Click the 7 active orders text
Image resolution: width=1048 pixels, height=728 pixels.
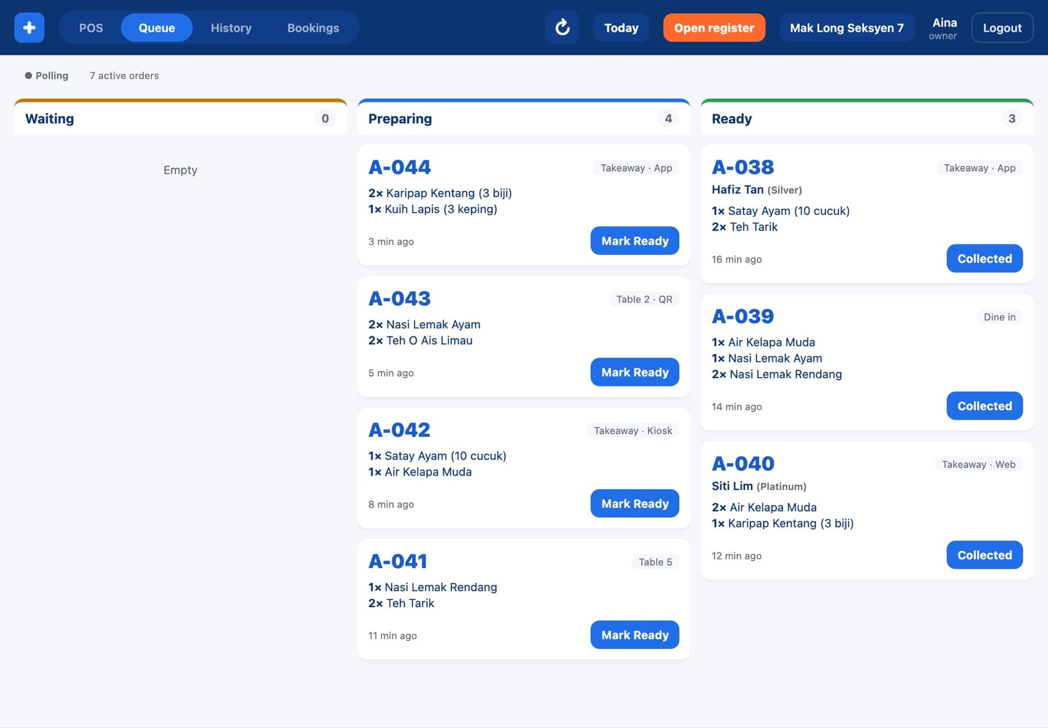pos(124,76)
